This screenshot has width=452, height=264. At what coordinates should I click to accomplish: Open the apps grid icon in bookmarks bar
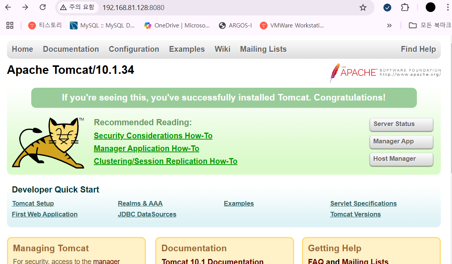tap(10, 26)
